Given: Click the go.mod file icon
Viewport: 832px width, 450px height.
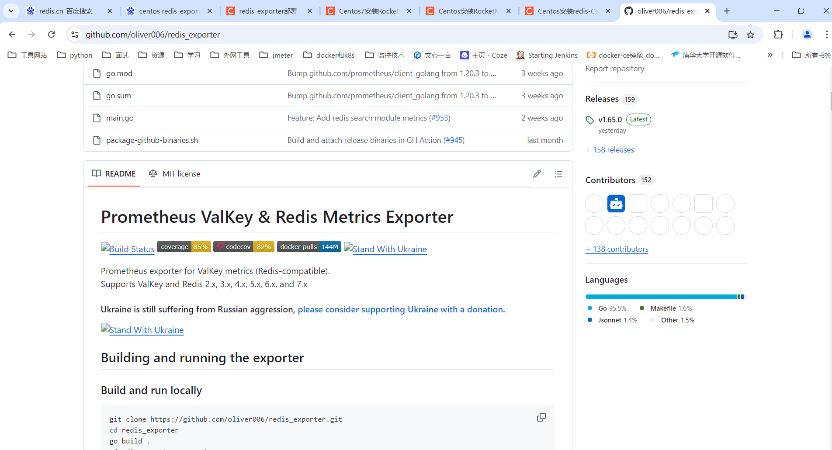Looking at the screenshot, I should (97, 73).
